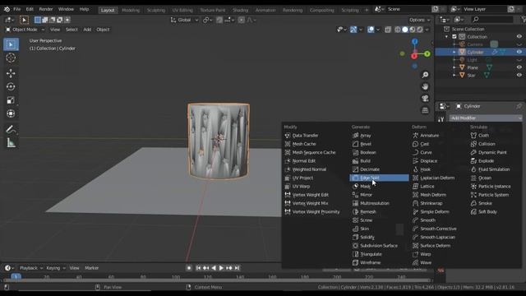Select the Select Box tool
The image size is (526, 296).
coord(11,44)
